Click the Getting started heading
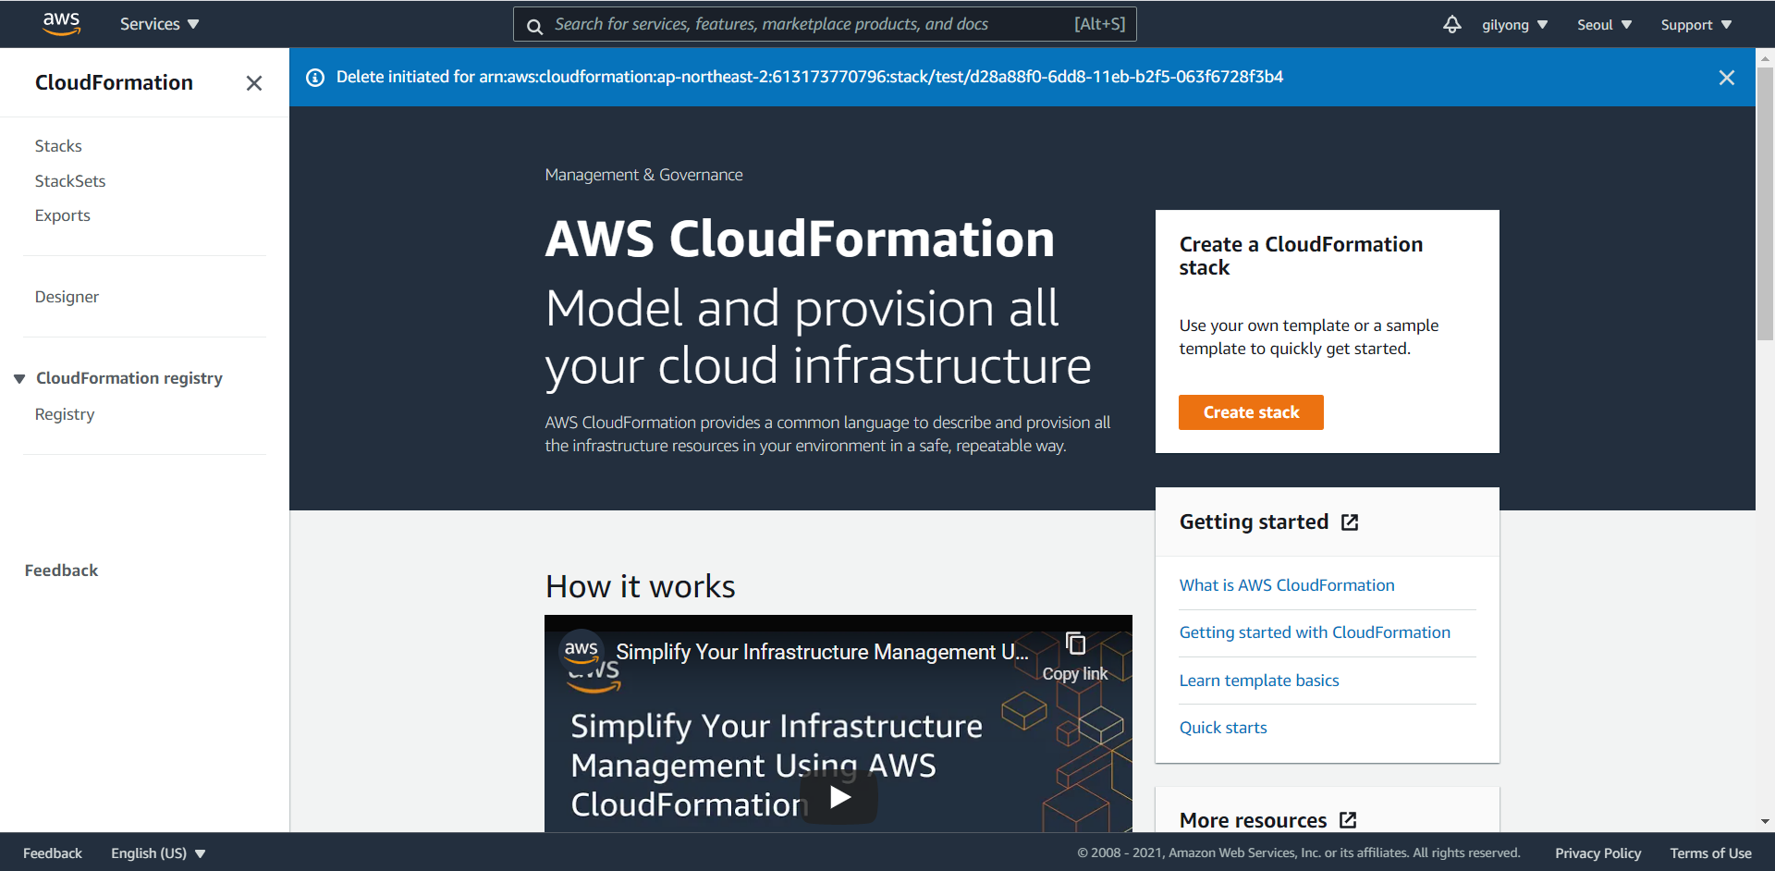 click(1254, 521)
